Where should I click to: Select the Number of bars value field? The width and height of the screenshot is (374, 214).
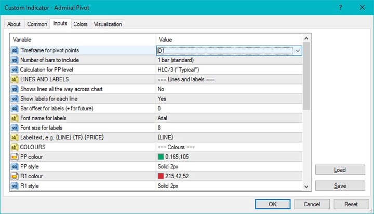[x=229, y=60]
